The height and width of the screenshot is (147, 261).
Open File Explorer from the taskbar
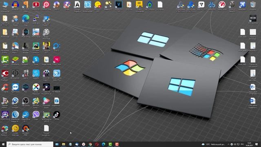click(x=64, y=144)
